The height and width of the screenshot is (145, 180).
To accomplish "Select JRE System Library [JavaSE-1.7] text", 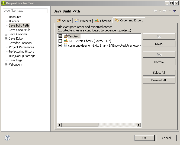I will [89, 41].
